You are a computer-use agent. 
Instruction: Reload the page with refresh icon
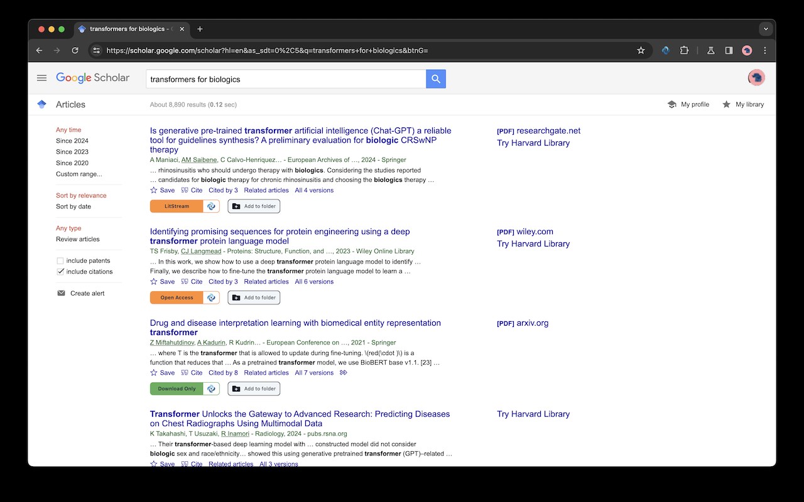(75, 50)
